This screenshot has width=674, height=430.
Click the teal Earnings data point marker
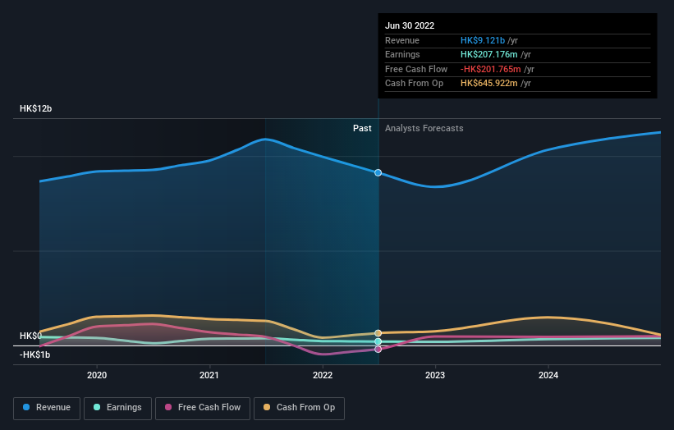pos(378,341)
